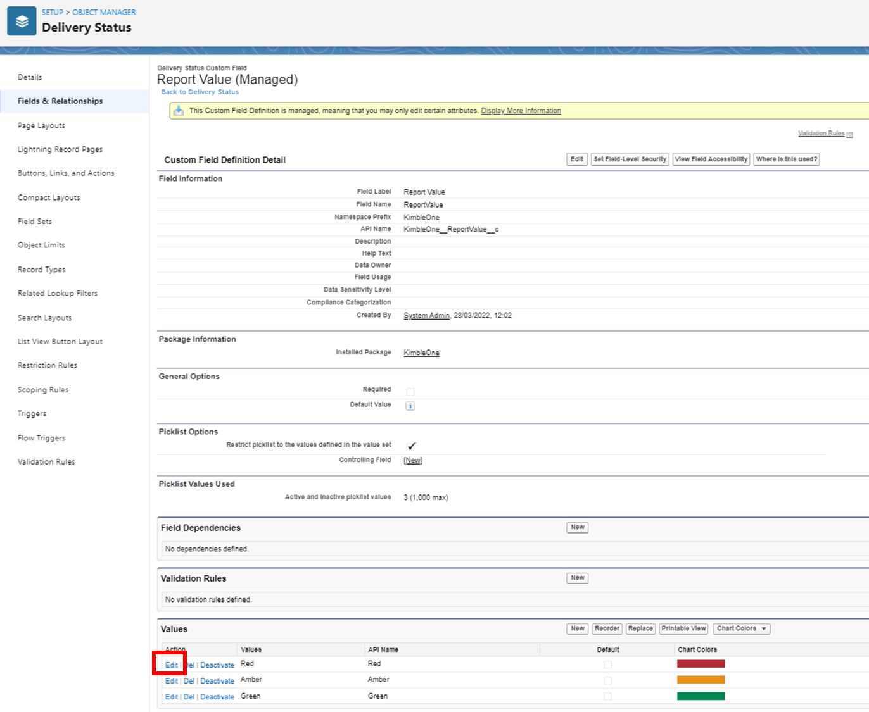Open Details in the sidebar
The width and height of the screenshot is (869, 712).
30,77
